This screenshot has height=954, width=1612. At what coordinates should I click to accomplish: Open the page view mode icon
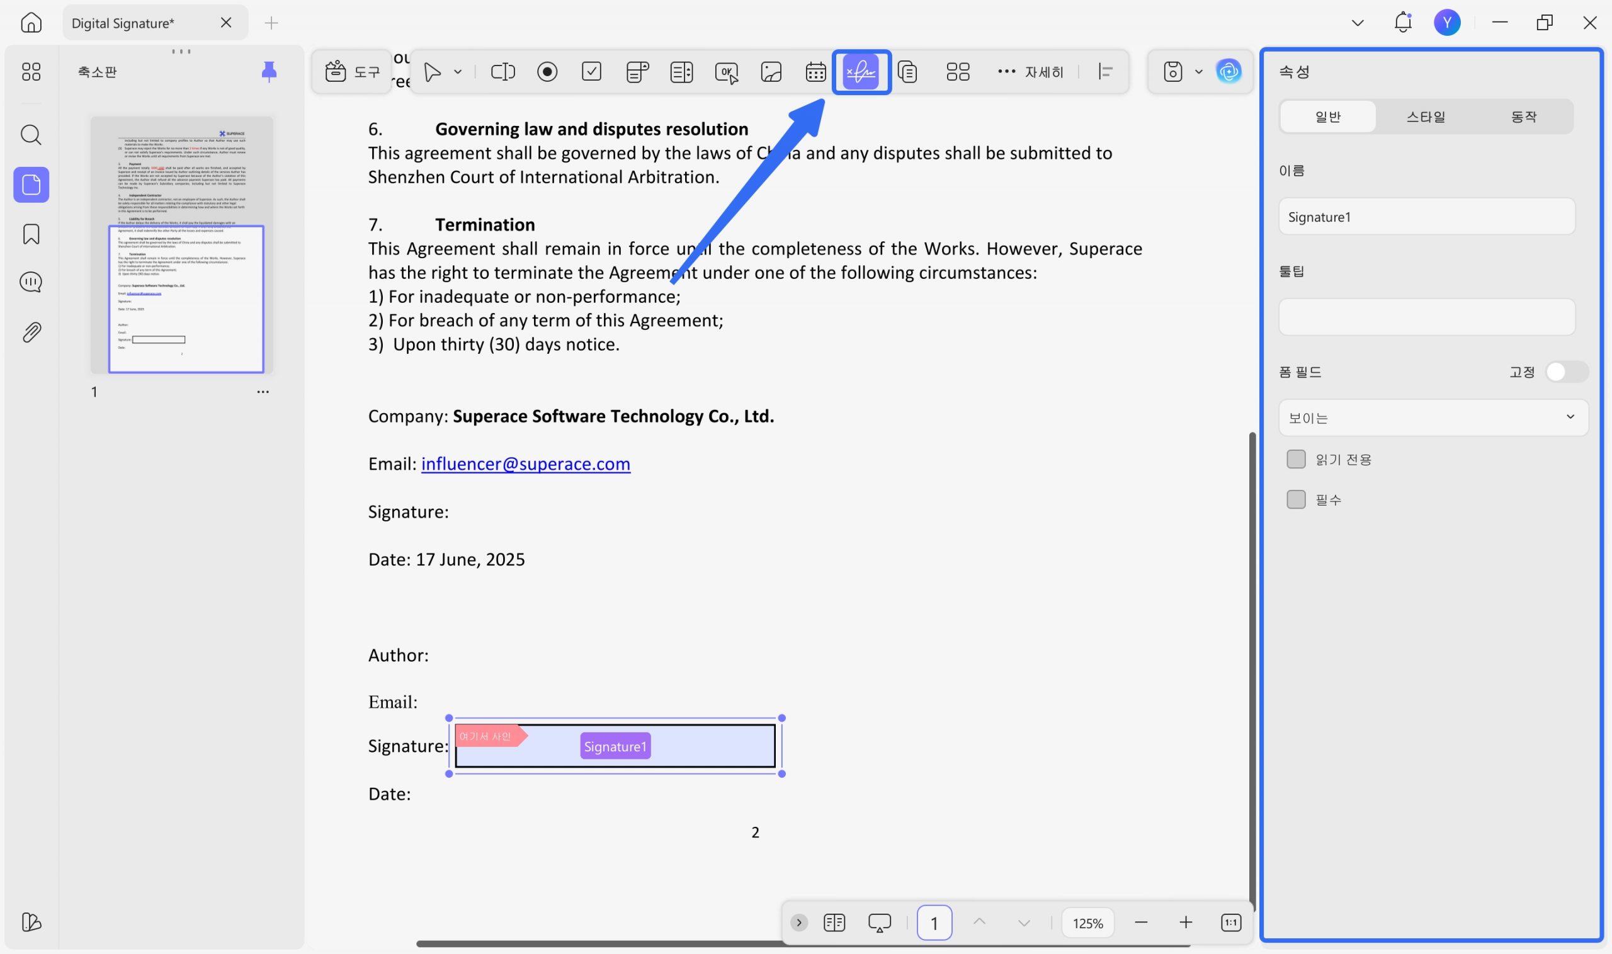[834, 923]
